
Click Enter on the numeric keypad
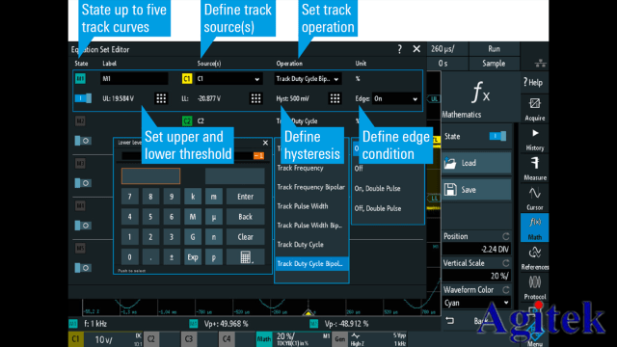246,197
